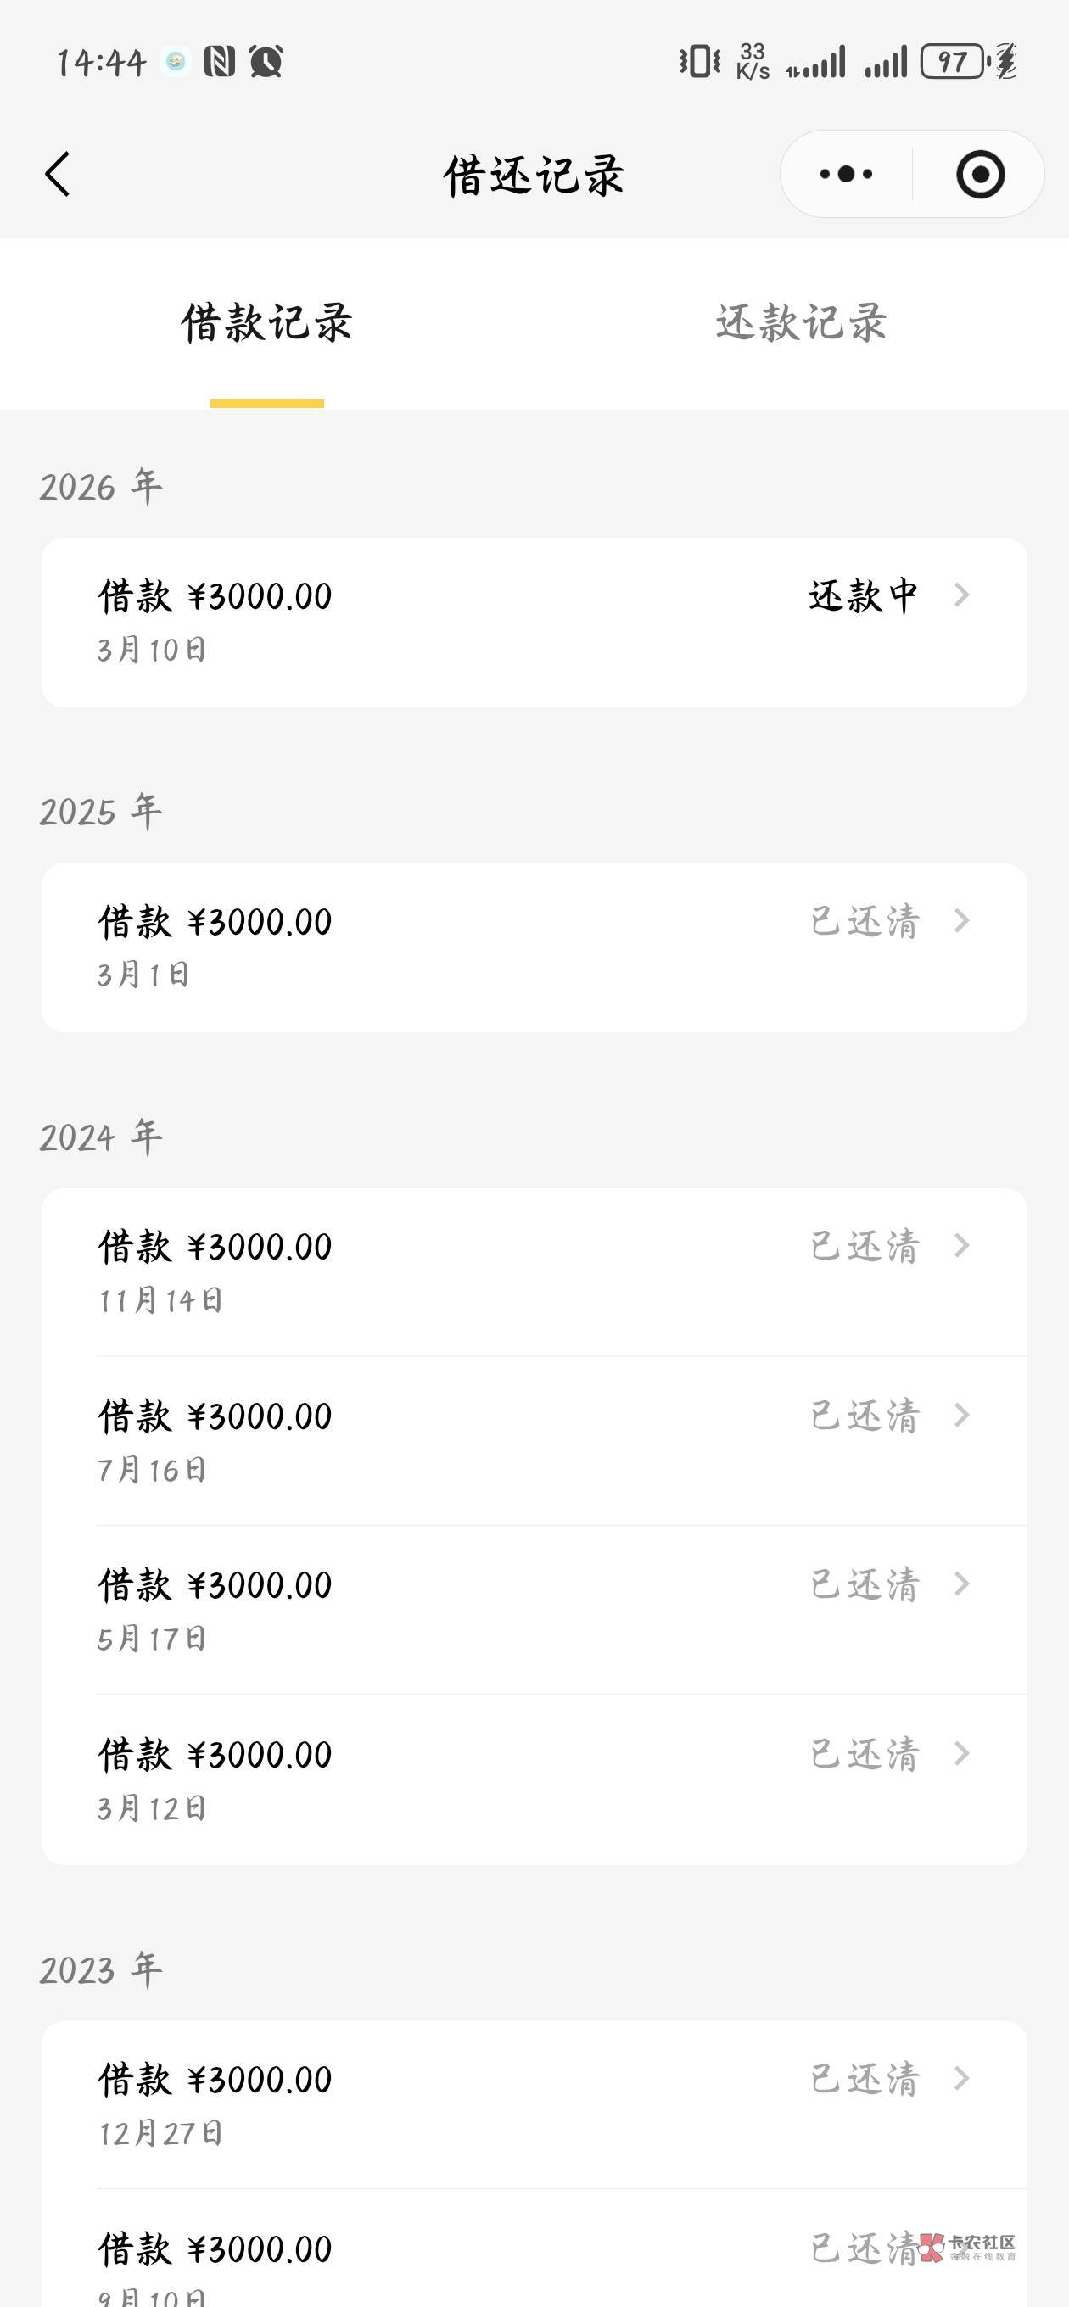Tap the battery level indicator
Screen dimensions: 1069x2307
tap(953, 62)
